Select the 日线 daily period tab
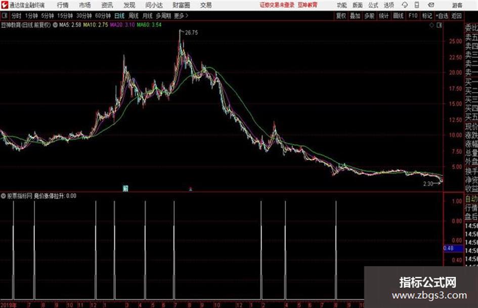The image size is (478, 308). [x=119, y=16]
